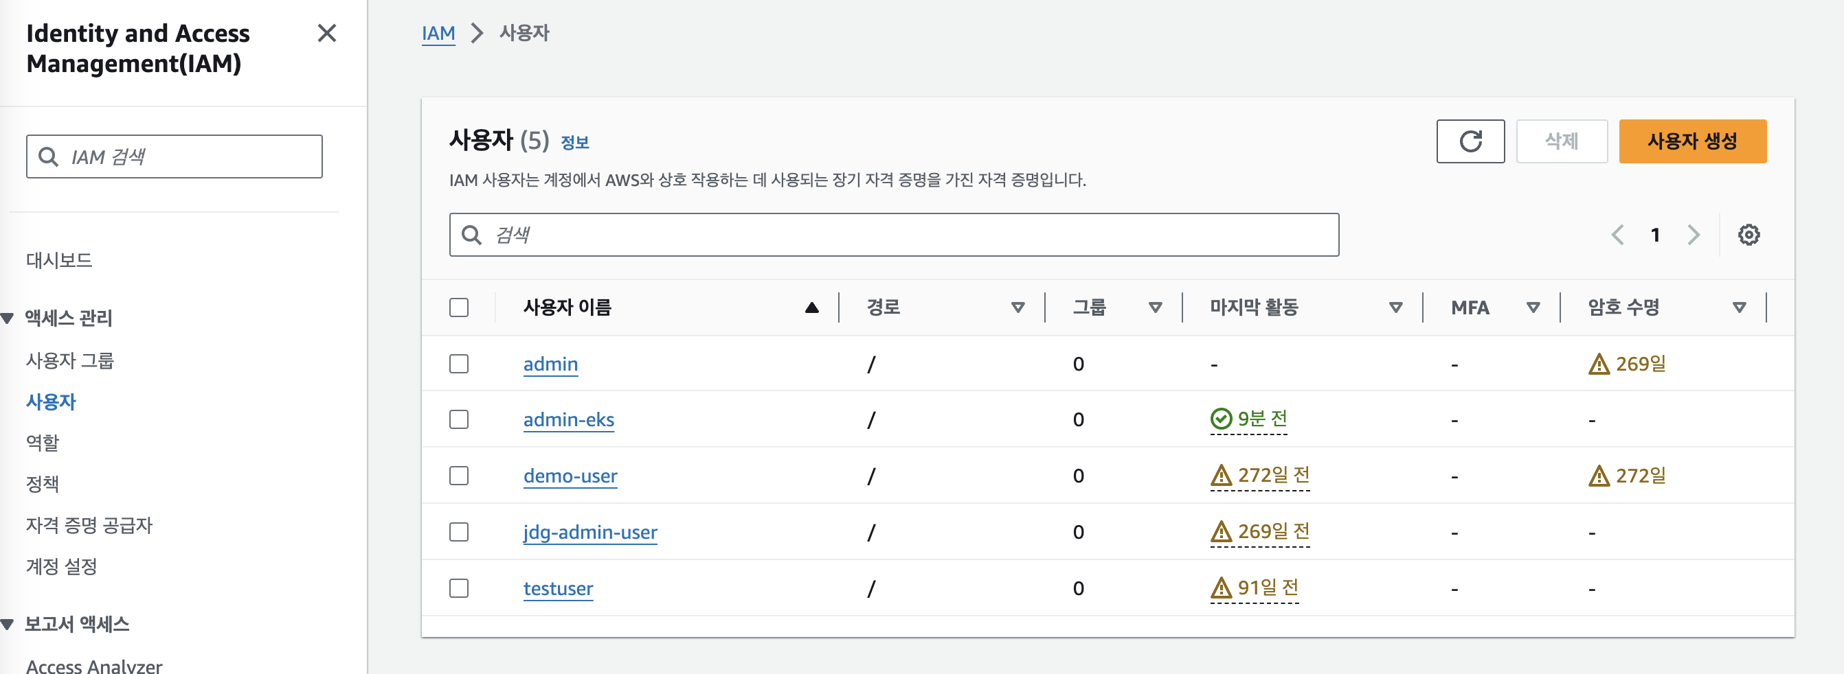Open the demo-user link
Viewport: 1844px width, 674px height.
click(570, 476)
